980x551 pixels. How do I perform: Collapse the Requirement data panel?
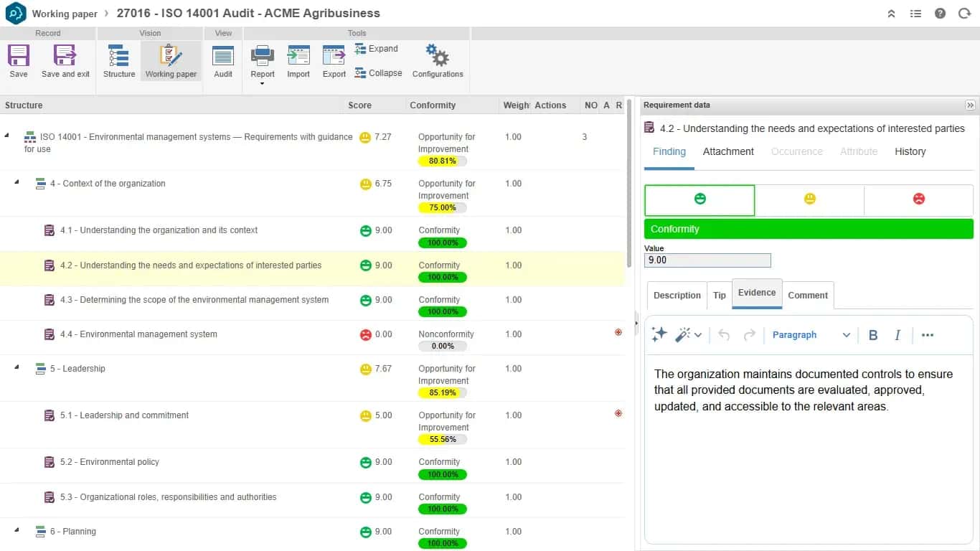pos(970,105)
